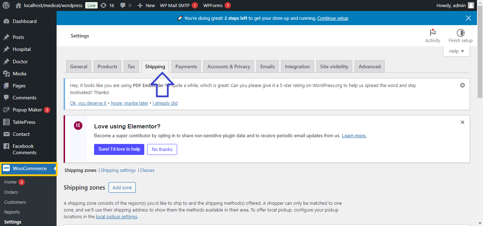Image resolution: width=483 pixels, height=226 pixels.
Task: Select Shipping zones subsection
Action: tap(80, 170)
